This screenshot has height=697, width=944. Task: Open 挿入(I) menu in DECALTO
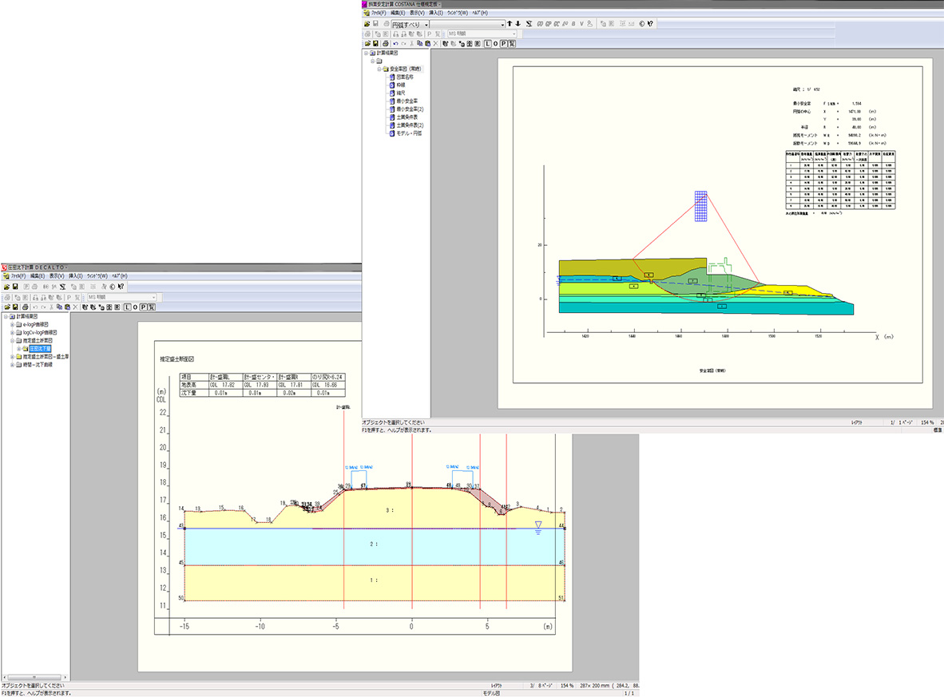75,276
